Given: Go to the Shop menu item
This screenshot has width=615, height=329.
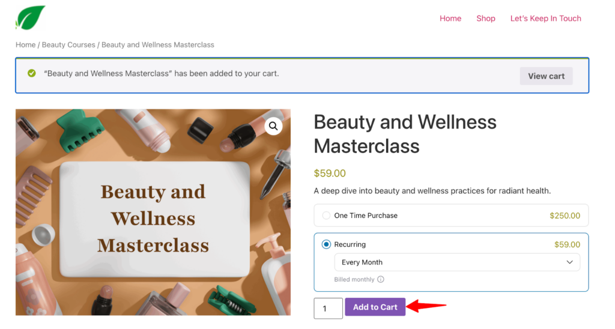Looking at the screenshot, I should coord(486,19).
